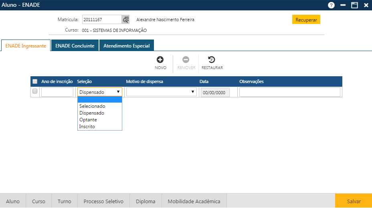The image size is (372, 208).
Task: Pick Inscrito from the dropdown list
Action: coord(87,127)
